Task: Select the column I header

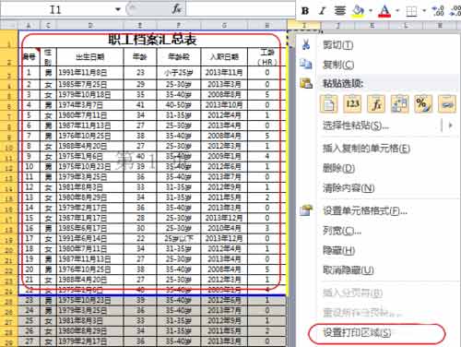Action: (x=304, y=26)
